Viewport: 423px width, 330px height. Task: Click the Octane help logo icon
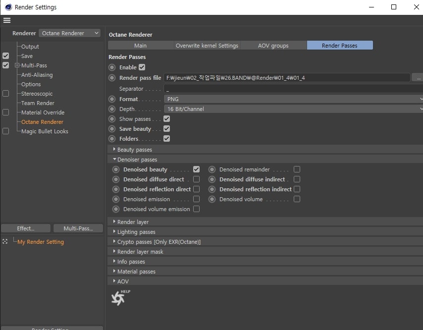click(x=120, y=298)
